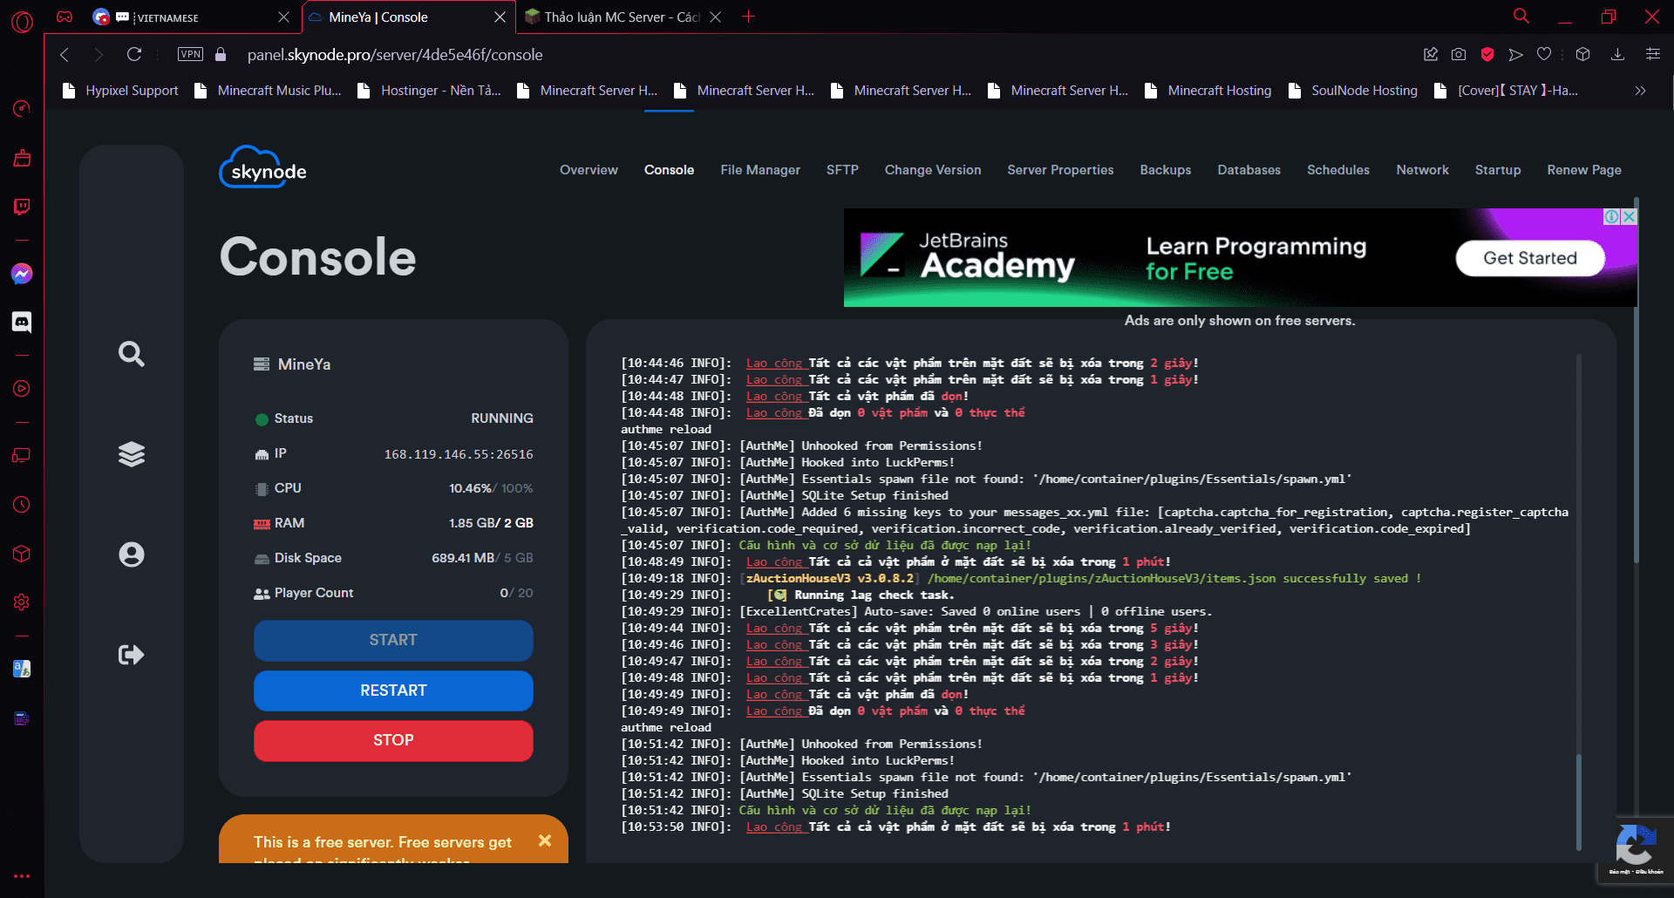Take a snapshot with the camera icon
The image size is (1674, 898).
coord(1459,55)
